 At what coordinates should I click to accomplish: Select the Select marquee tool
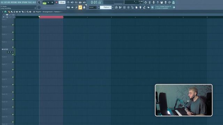[x=25, y=12]
